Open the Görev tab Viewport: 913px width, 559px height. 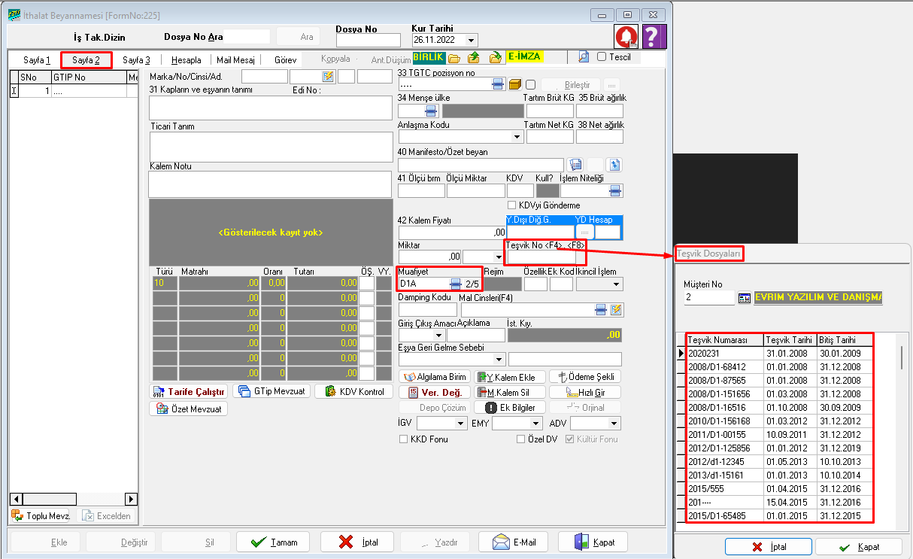(286, 60)
